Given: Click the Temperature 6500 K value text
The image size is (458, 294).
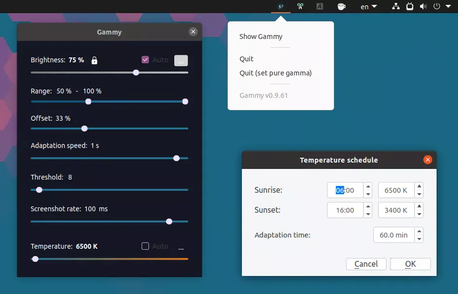Looking at the screenshot, I should point(87,246).
